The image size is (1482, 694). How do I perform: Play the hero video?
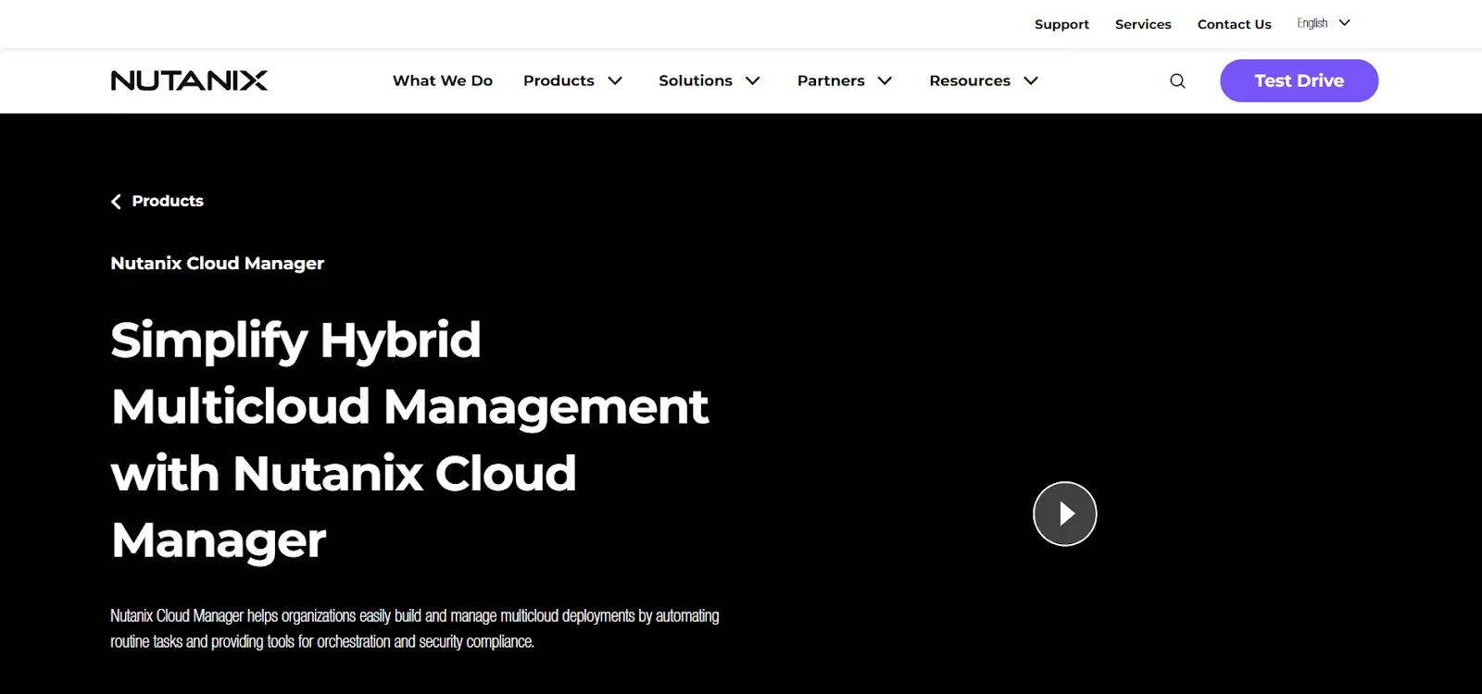[1065, 514]
